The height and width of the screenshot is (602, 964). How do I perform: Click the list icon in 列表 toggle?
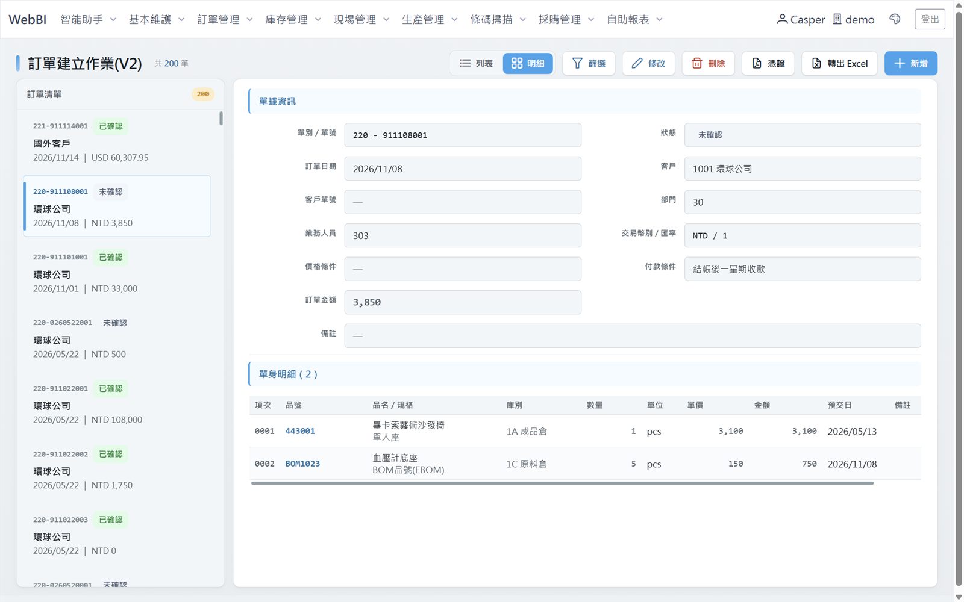465,63
